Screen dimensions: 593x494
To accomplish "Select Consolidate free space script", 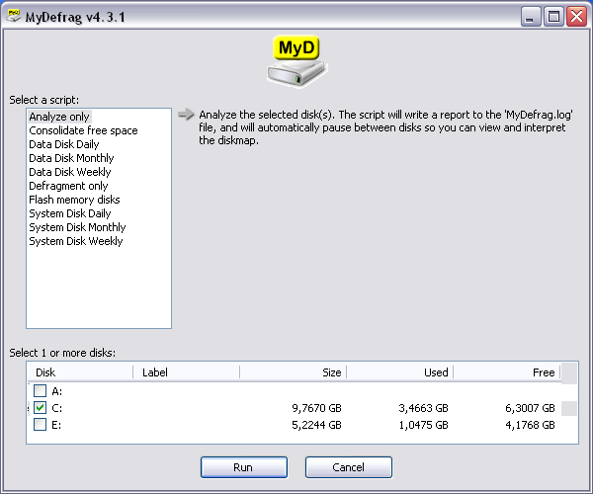I will pyautogui.click(x=83, y=130).
